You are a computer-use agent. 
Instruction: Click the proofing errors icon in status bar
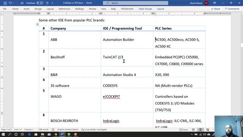(53, 129)
